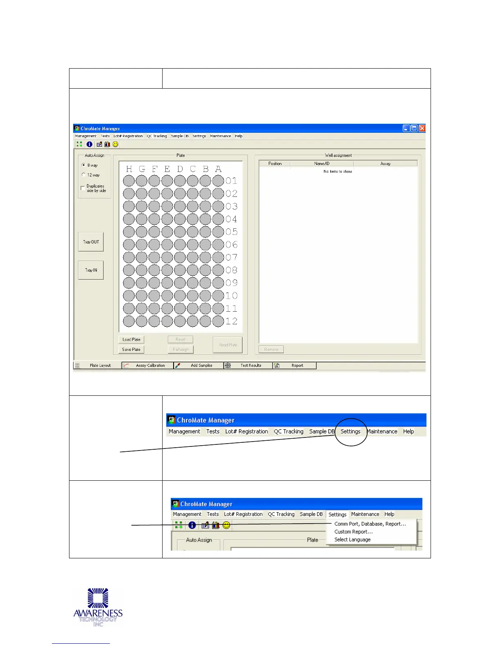Click the Position column header
Viewport: 500px width, 647px height.
coord(275,163)
